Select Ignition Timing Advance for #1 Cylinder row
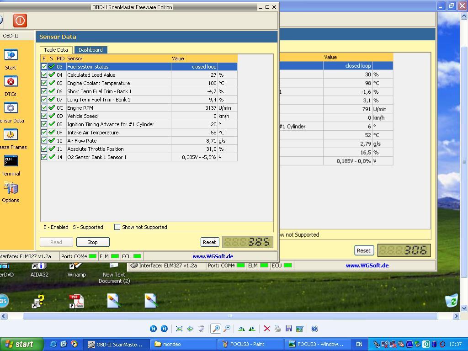 pos(139,124)
